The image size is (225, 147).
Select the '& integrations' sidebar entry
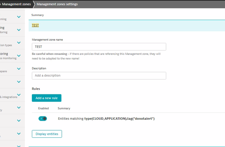(9, 97)
